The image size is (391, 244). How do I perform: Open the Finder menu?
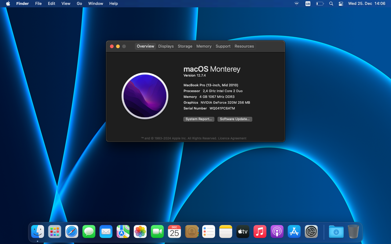(23, 4)
